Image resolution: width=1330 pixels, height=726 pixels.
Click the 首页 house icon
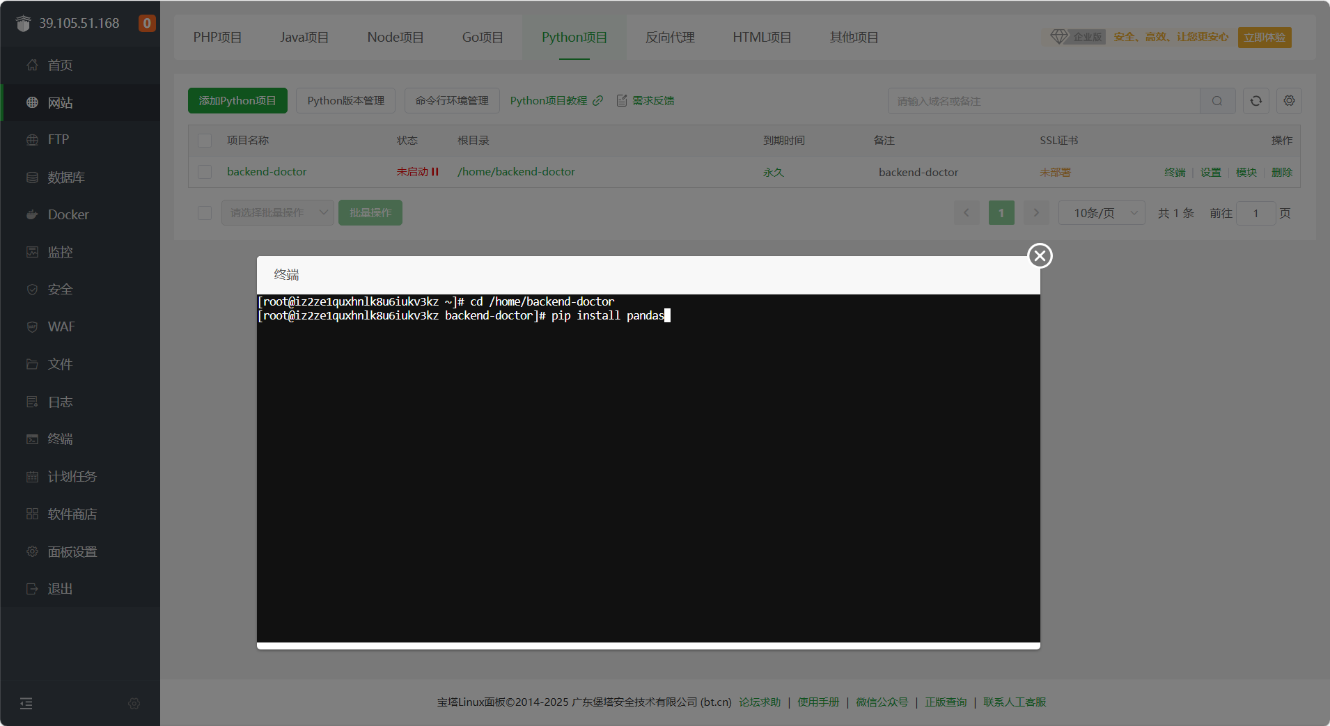[x=32, y=65]
